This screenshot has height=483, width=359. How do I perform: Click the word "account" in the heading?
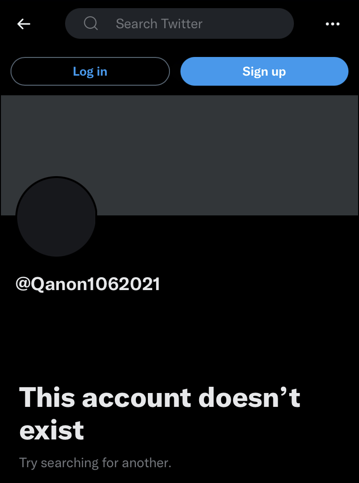coord(137,398)
